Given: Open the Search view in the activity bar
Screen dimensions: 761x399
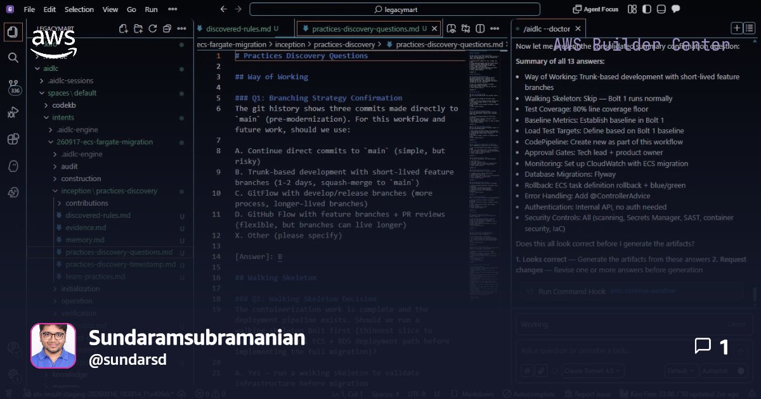Looking at the screenshot, I should pos(13,58).
